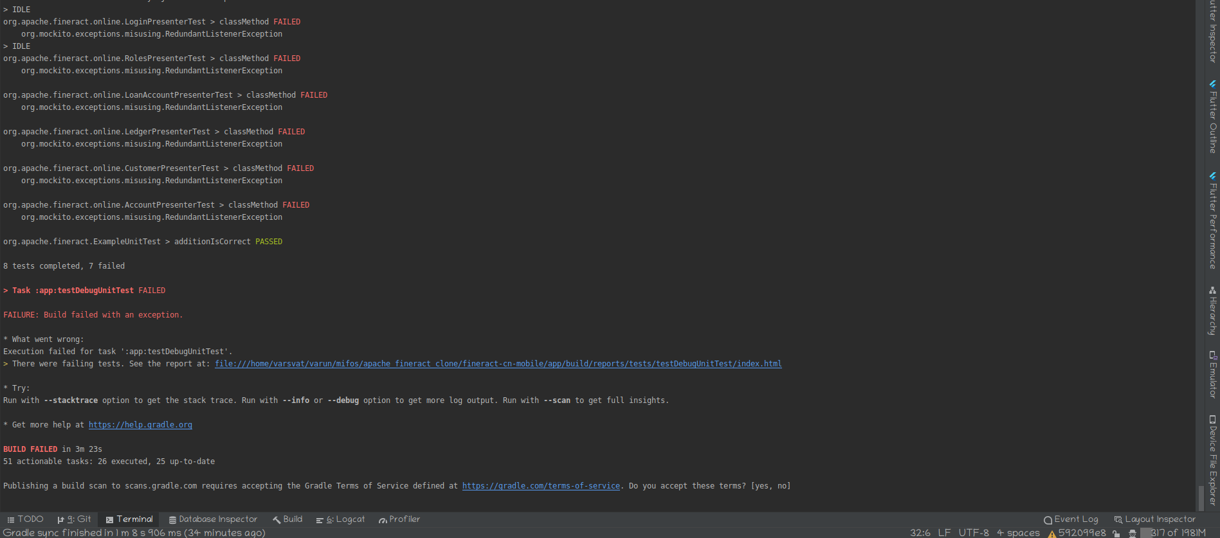
Task: Select the Terminal tool window tab
Action: pos(129,519)
